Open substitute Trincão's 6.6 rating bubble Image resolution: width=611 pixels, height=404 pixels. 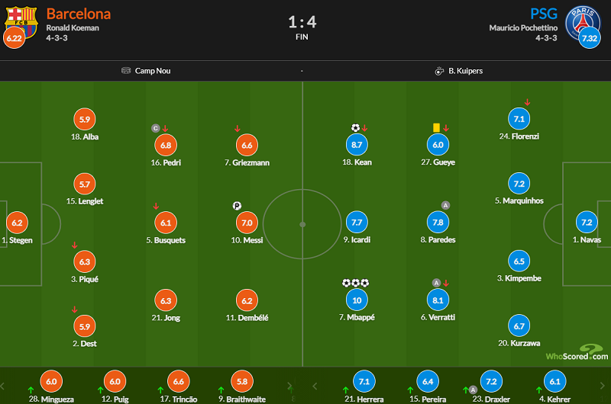click(179, 381)
